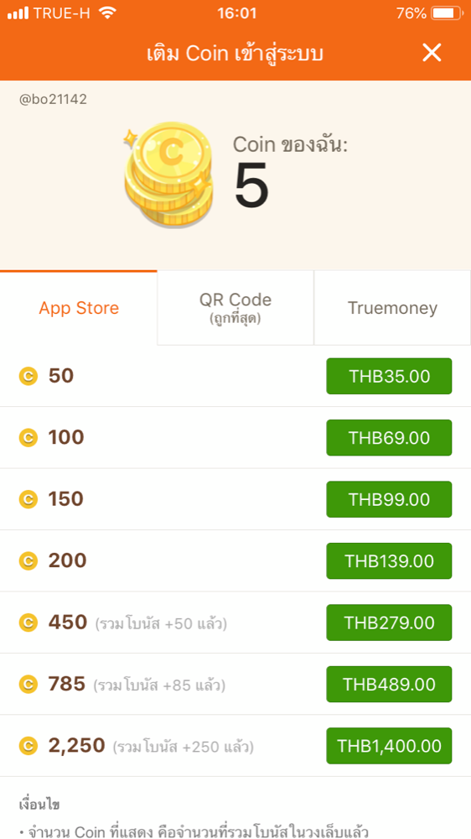Viewport: 471px width, 839px height.
Task: Select the THB489.00 bonus pack
Action: pyautogui.click(x=389, y=684)
